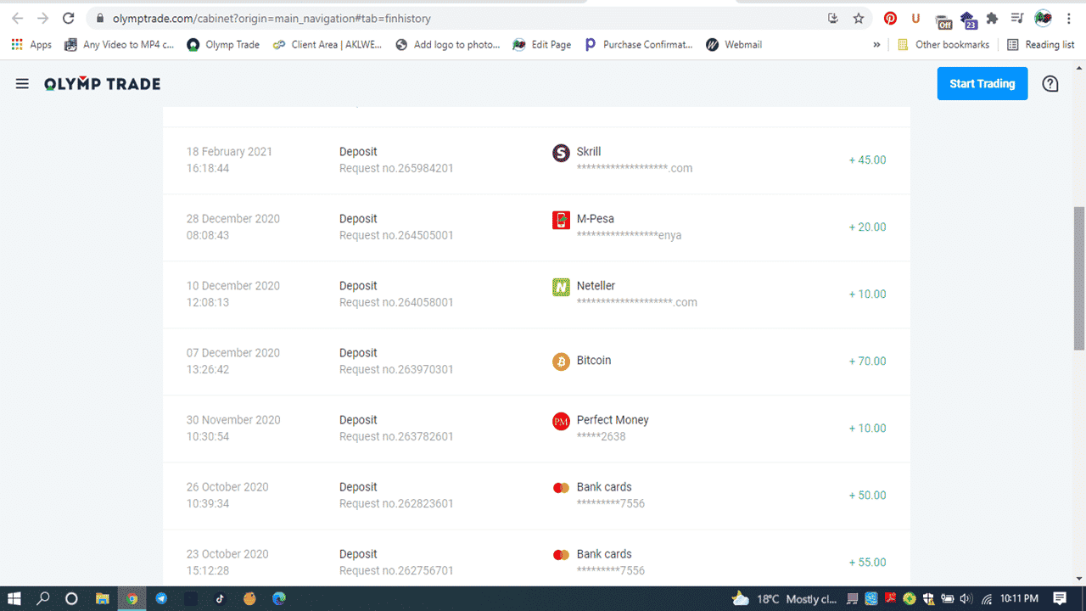This screenshot has width=1086, height=611.
Task: Open the orange U extension icon
Action: (915, 18)
